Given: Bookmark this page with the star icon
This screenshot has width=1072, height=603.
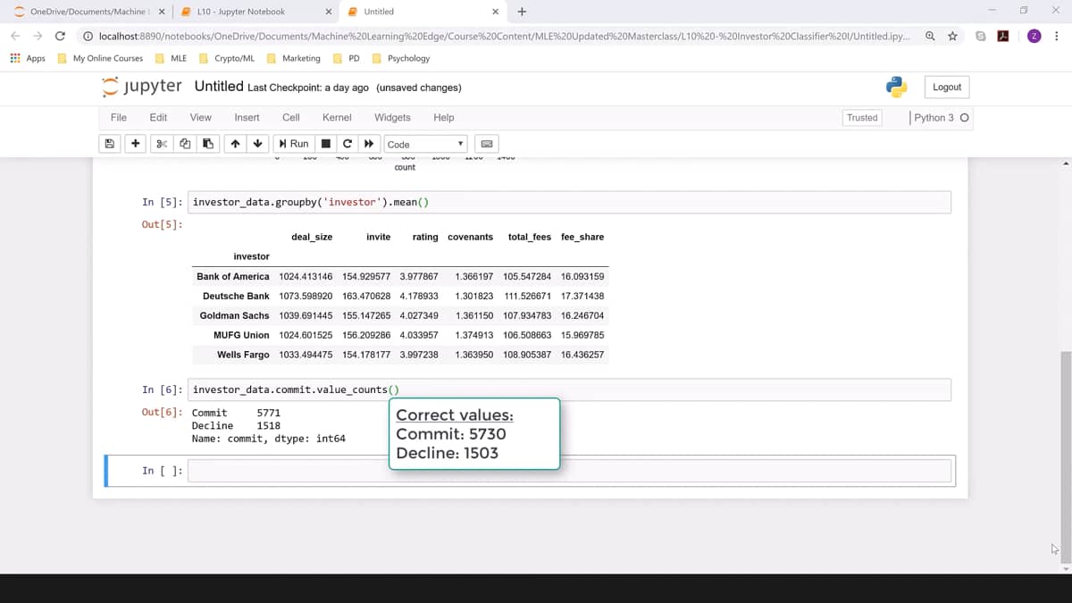Looking at the screenshot, I should 952,36.
